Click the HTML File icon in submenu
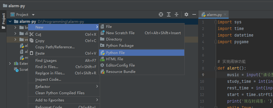This screenshot has width=273, height=108. click(102, 59)
